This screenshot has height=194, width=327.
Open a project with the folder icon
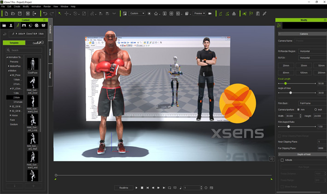pos(13,13)
